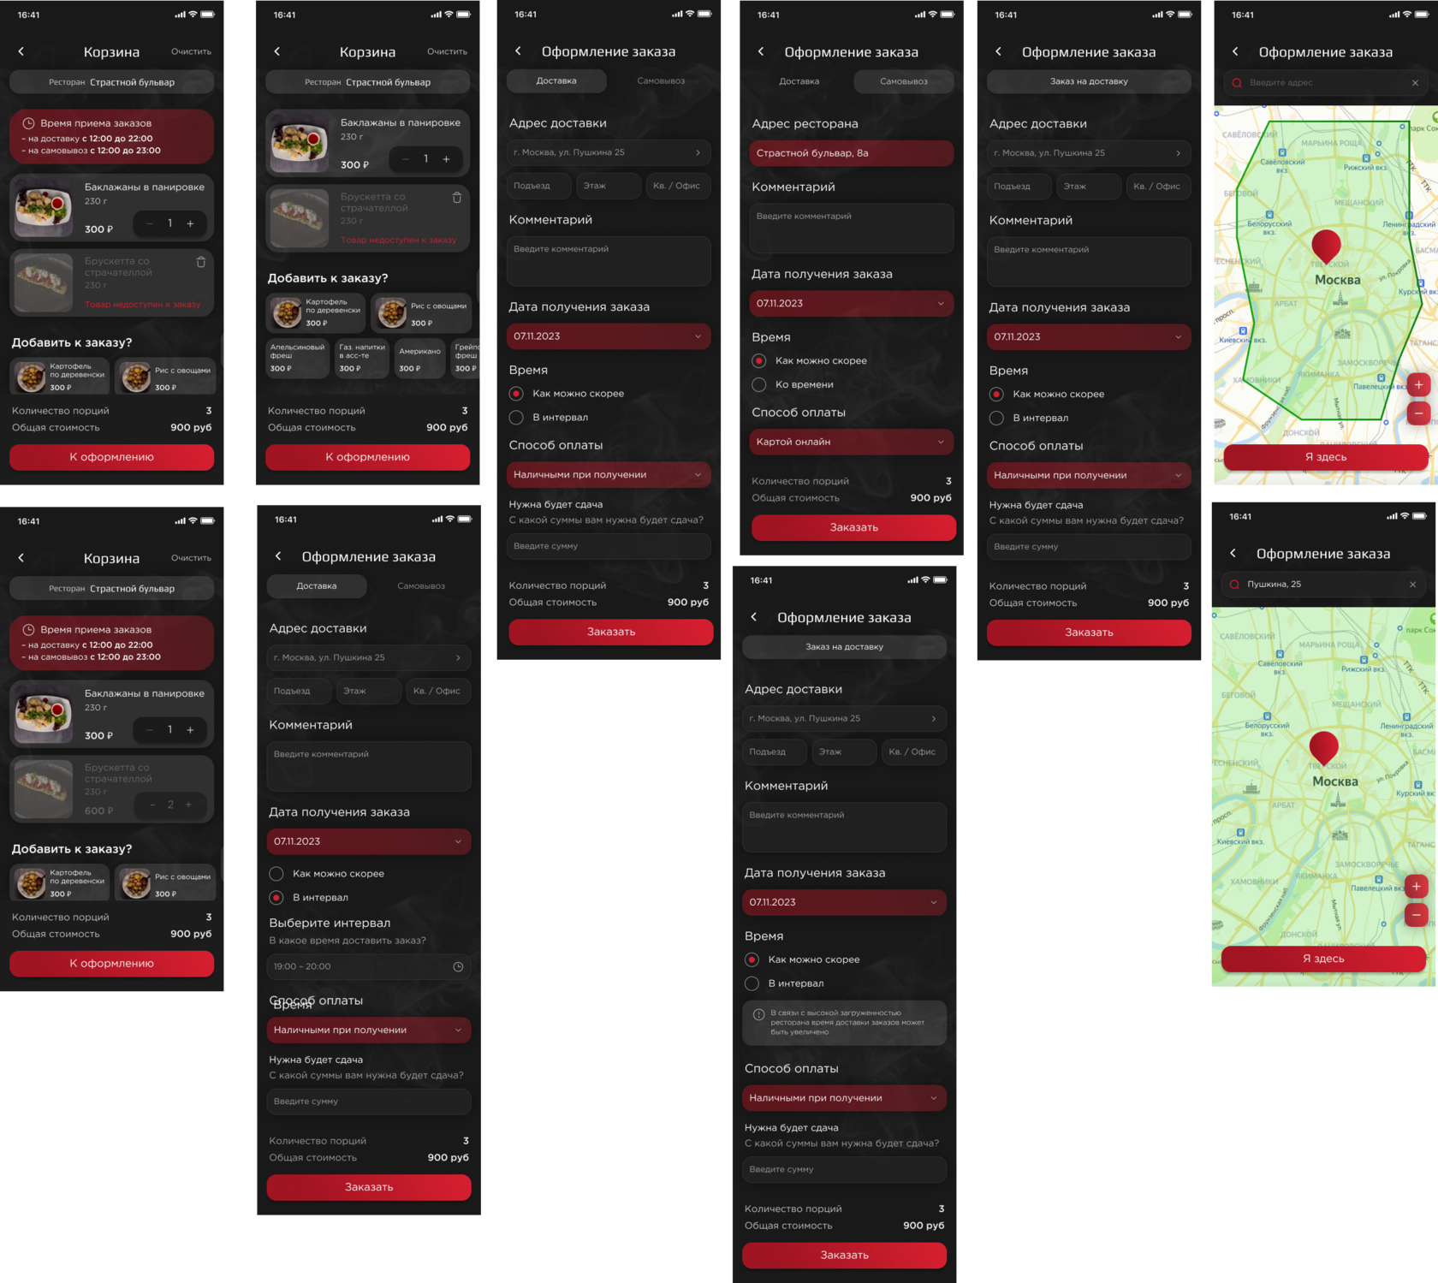Open the 'Картой онлайн' payment dropdown

pyautogui.click(x=852, y=442)
